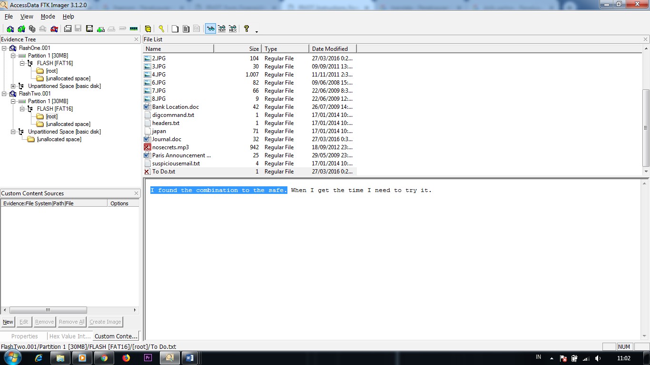Open the Image Mounting tool
Image resolution: width=650 pixels, height=365 pixels.
click(x=32, y=29)
